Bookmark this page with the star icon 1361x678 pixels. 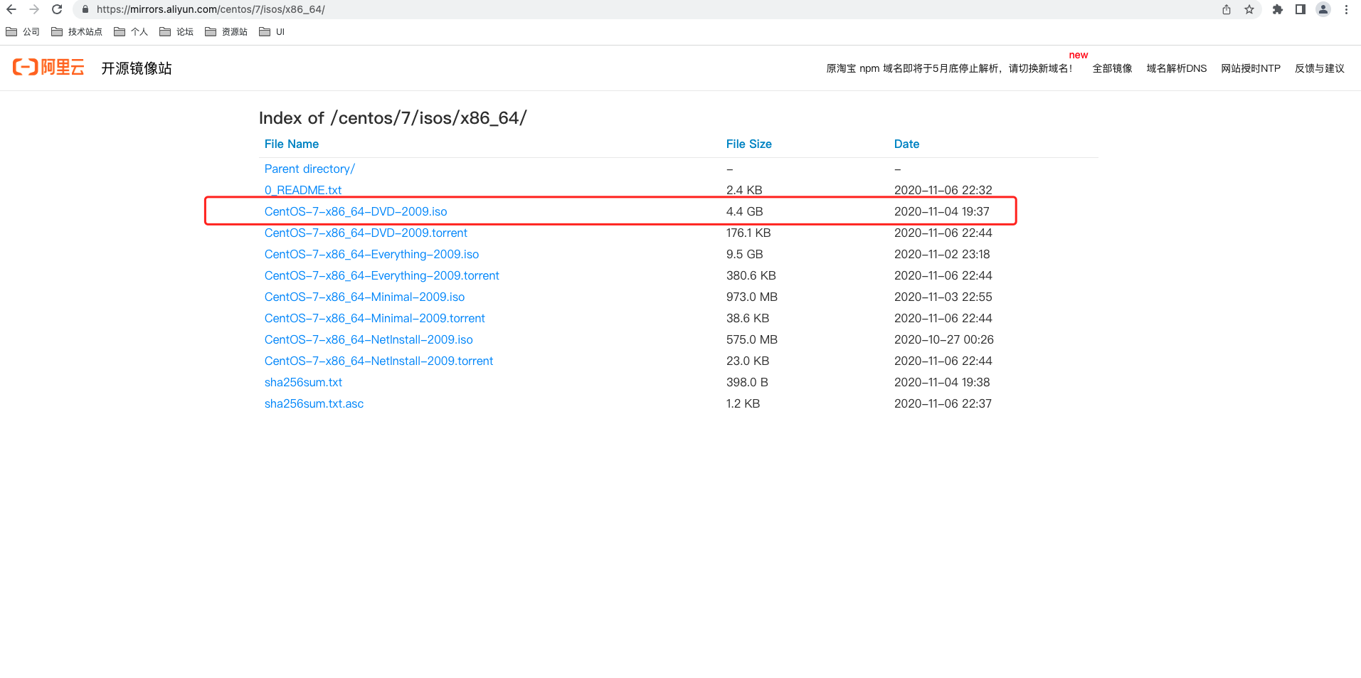pos(1249,9)
